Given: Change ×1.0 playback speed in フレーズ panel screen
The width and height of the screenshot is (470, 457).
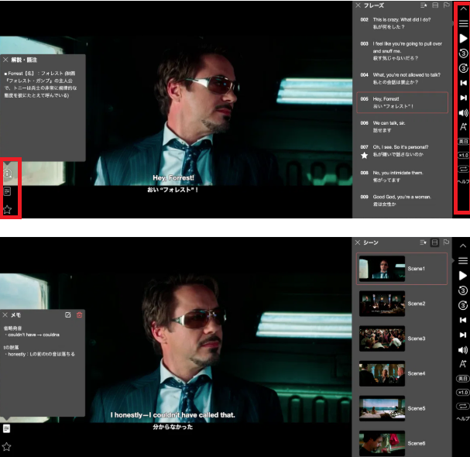Looking at the screenshot, I should coord(463,155).
